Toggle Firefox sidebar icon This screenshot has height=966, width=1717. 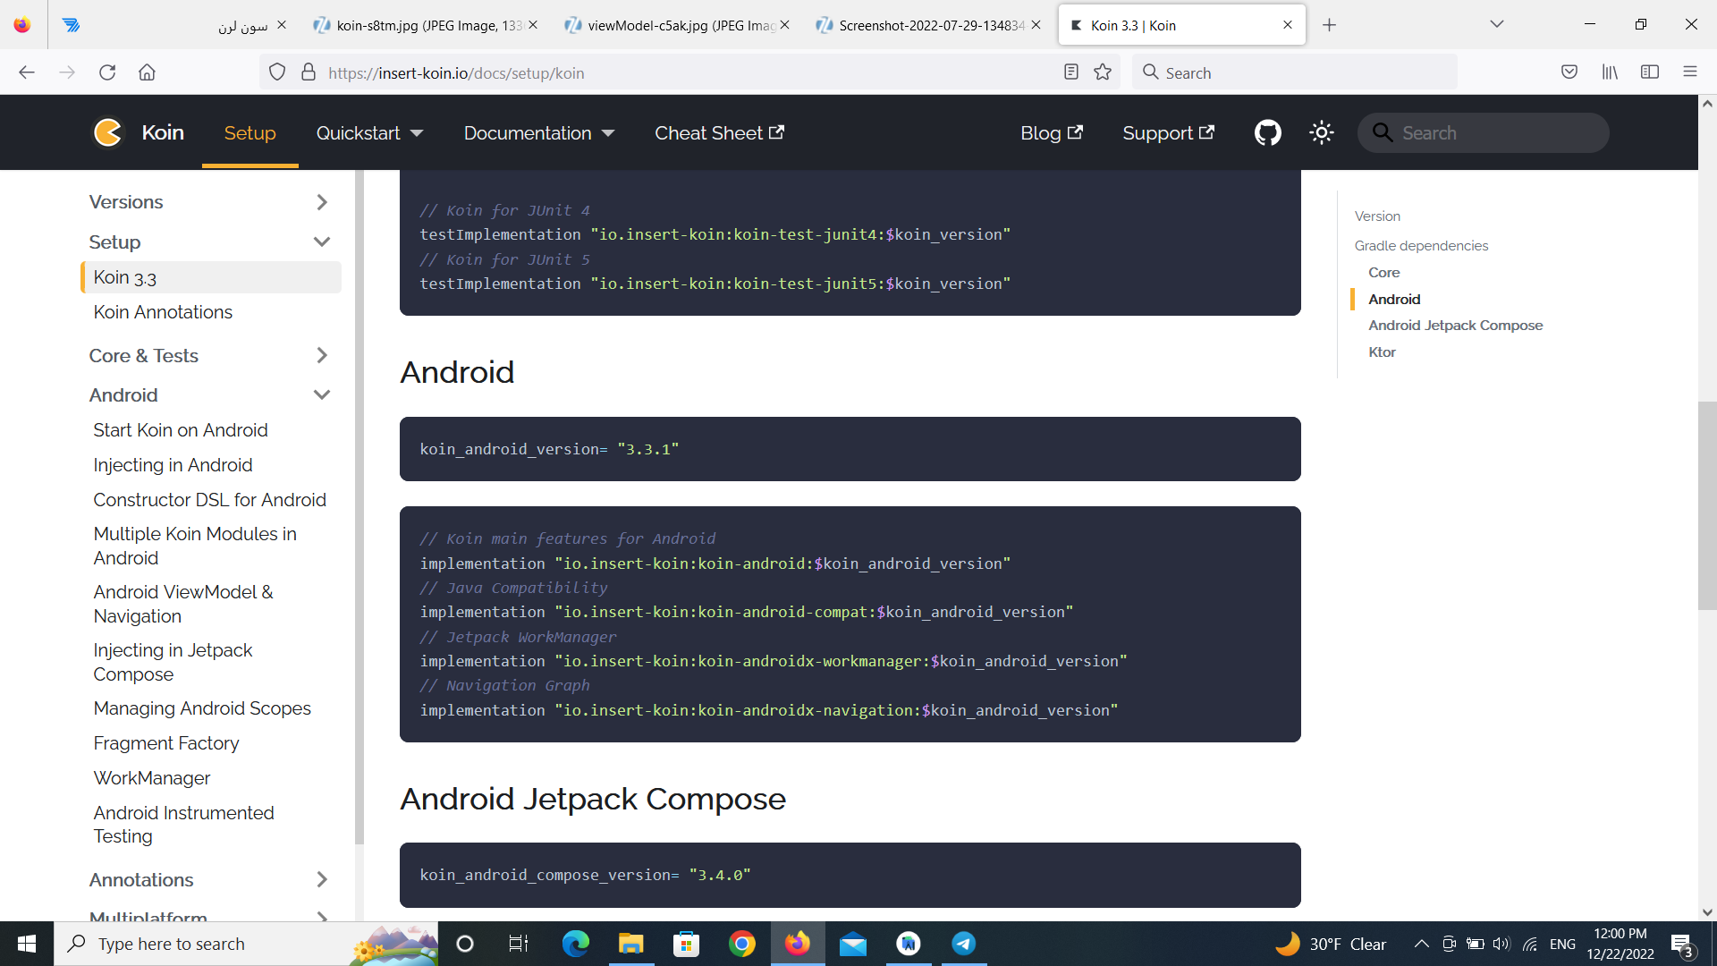click(x=1650, y=72)
